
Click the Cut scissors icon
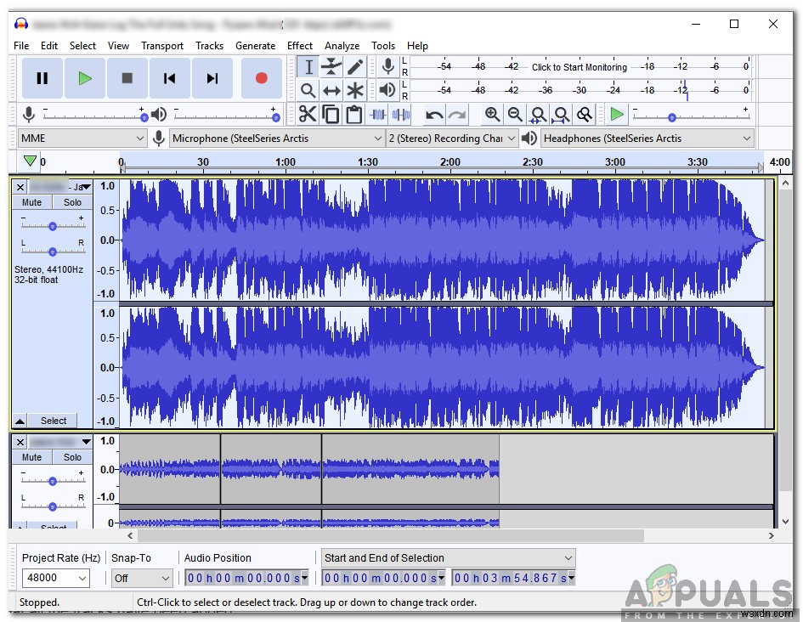click(308, 115)
